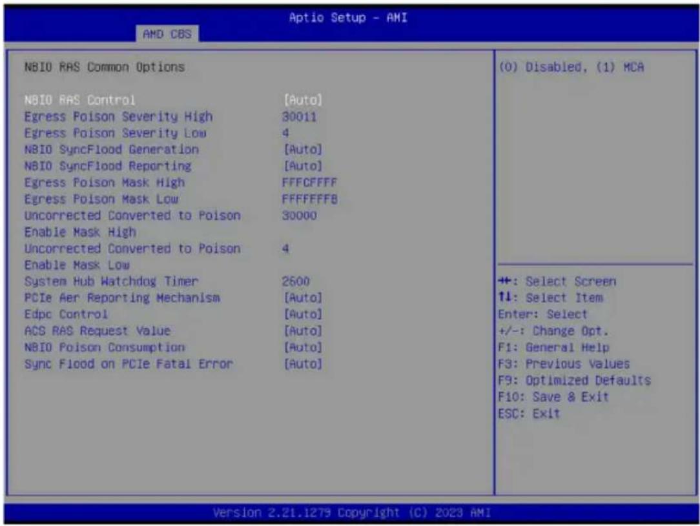Open PCIe Aer Reporting Mechanism Auto value
The height and width of the screenshot is (526, 700).
(303, 298)
